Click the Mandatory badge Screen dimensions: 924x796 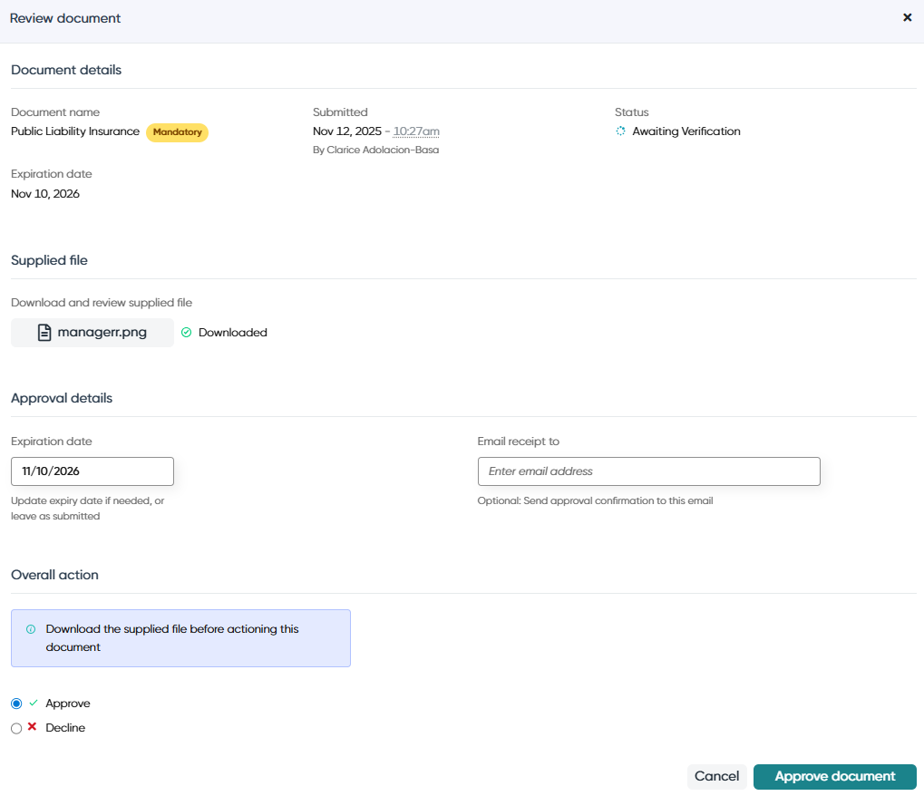178,132
